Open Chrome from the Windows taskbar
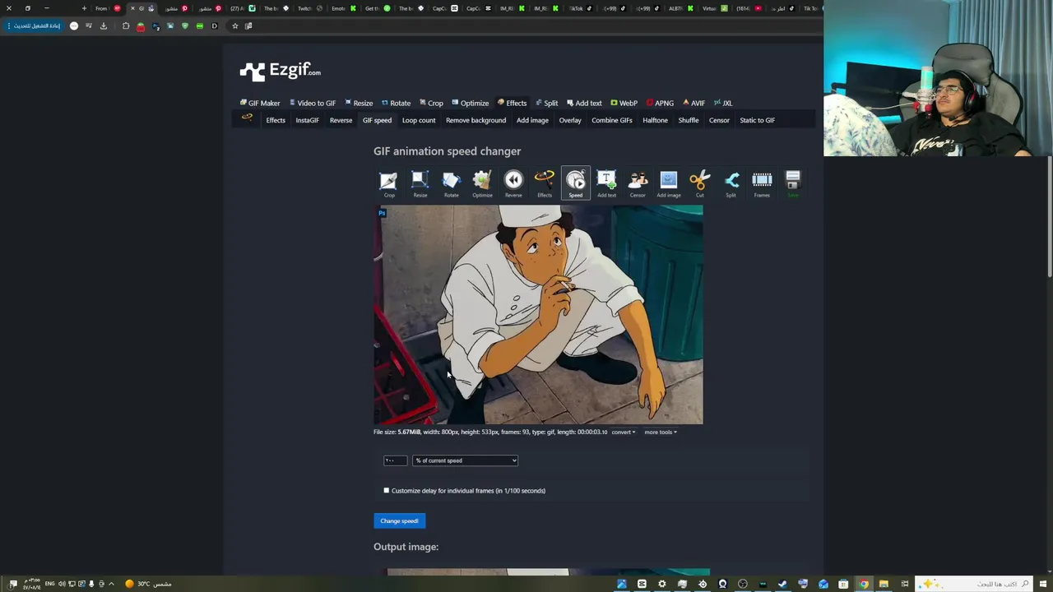Viewport: 1053px width, 592px height. click(x=864, y=584)
